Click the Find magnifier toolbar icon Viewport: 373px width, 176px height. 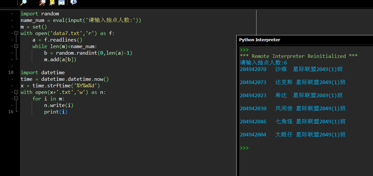point(23,3)
